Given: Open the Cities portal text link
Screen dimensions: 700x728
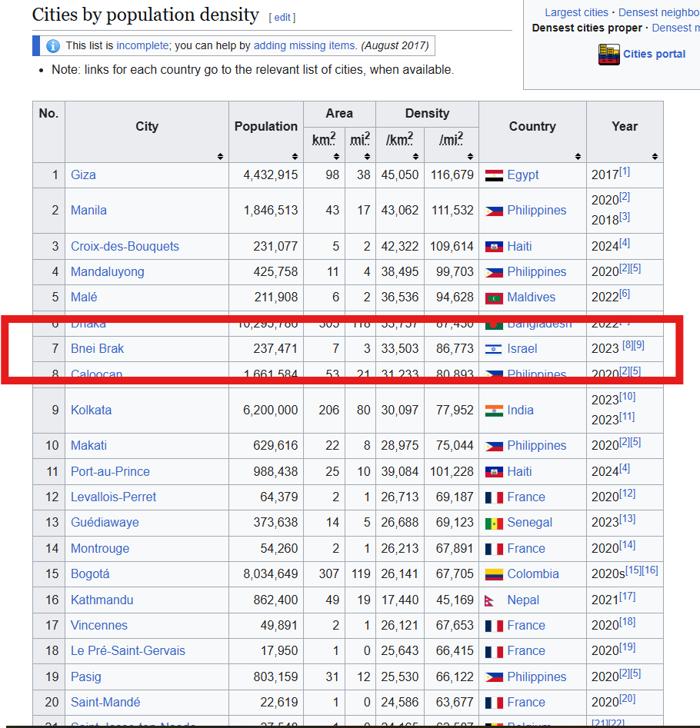Looking at the screenshot, I should [x=654, y=55].
